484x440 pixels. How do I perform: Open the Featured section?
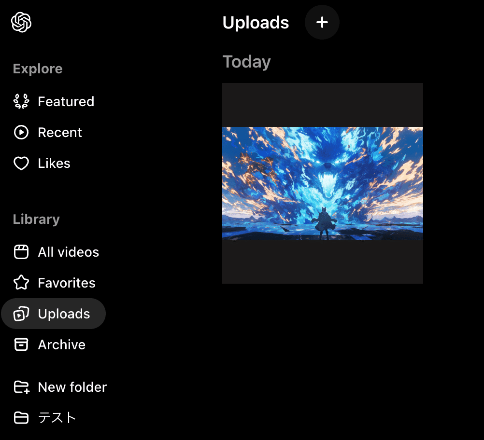coord(54,101)
